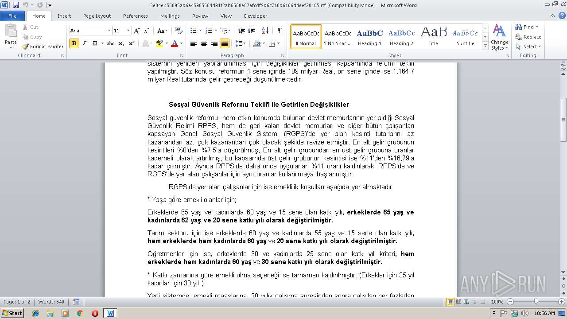567x319 pixels.
Task: Expand the Styles gallery
Action: (485, 46)
